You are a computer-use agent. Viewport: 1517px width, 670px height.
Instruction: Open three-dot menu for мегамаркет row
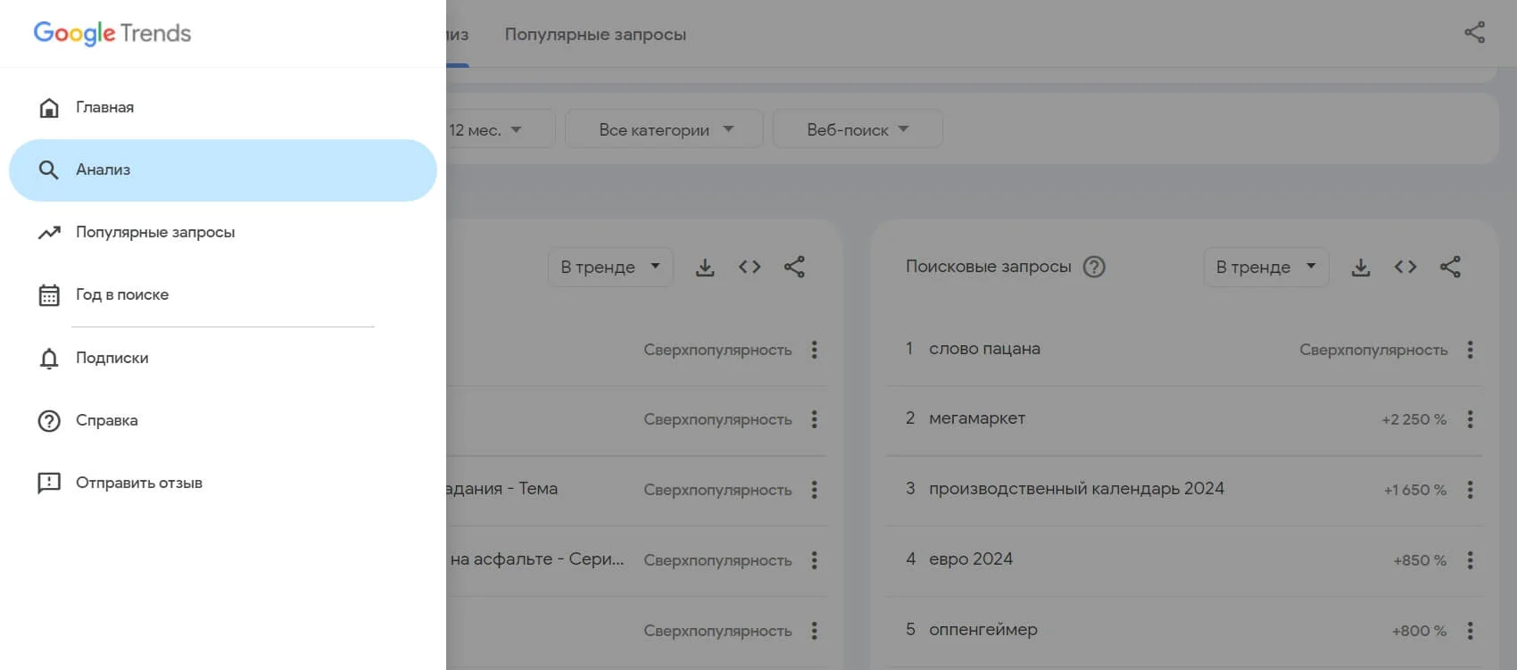1470,419
